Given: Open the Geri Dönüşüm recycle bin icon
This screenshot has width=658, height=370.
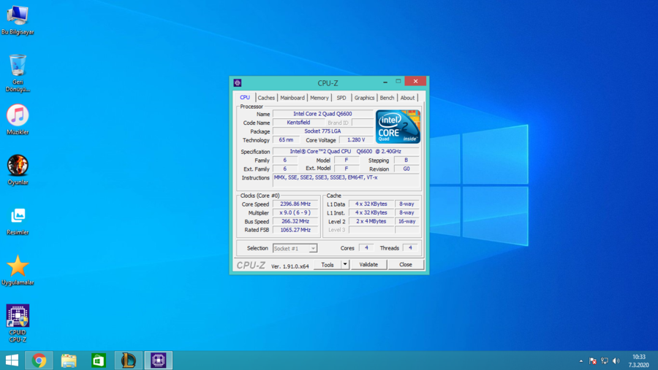Looking at the screenshot, I should (x=18, y=73).
